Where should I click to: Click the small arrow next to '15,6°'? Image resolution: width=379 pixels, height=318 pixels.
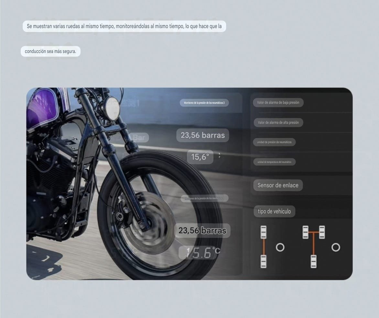point(220,155)
